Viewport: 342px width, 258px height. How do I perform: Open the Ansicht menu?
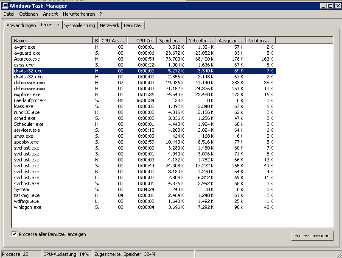click(x=50, y=14)
